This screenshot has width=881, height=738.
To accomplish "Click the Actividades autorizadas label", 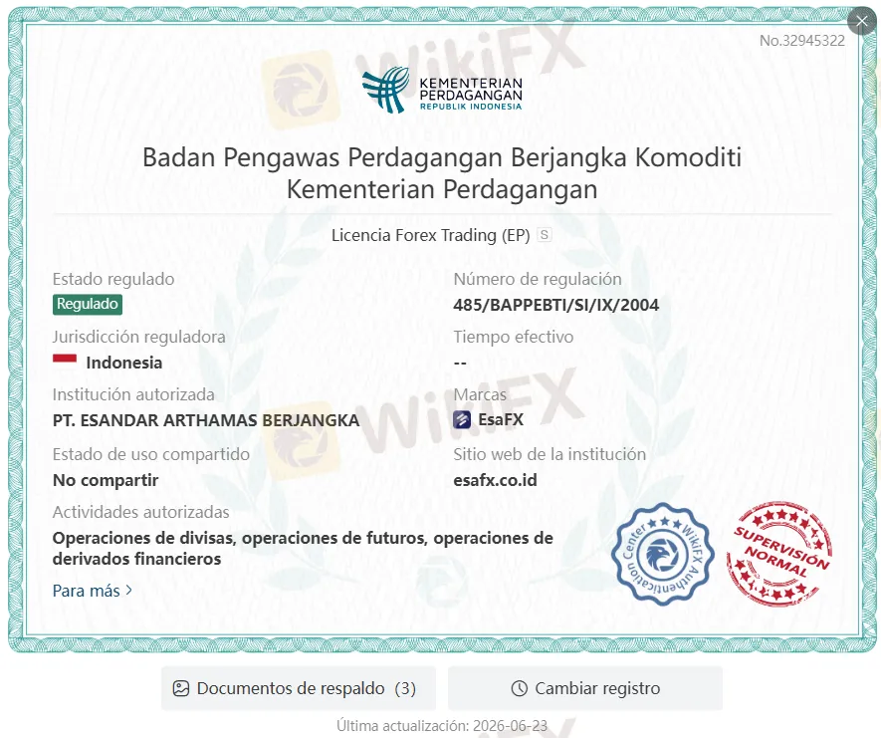I will tap(141, 512).
